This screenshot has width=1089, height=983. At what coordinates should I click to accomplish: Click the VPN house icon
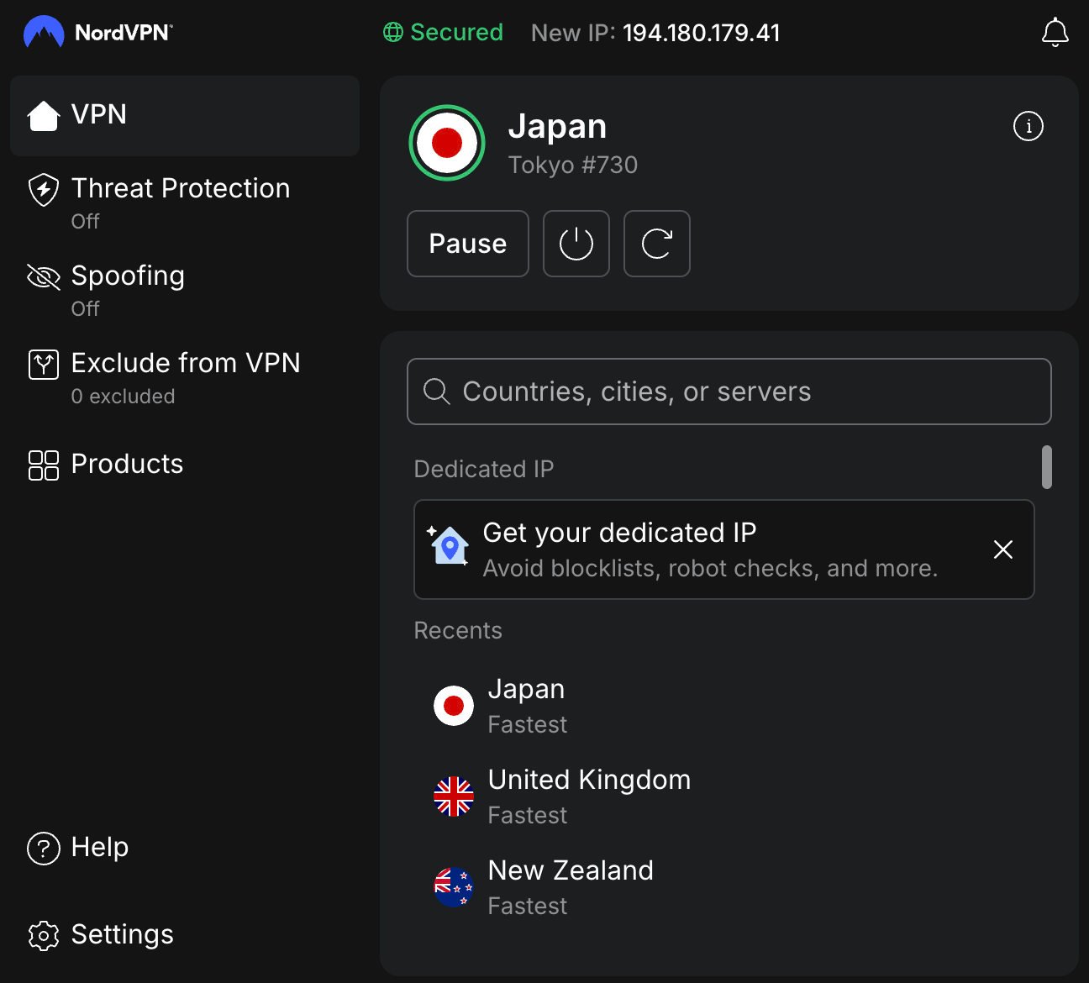point(44,116)
